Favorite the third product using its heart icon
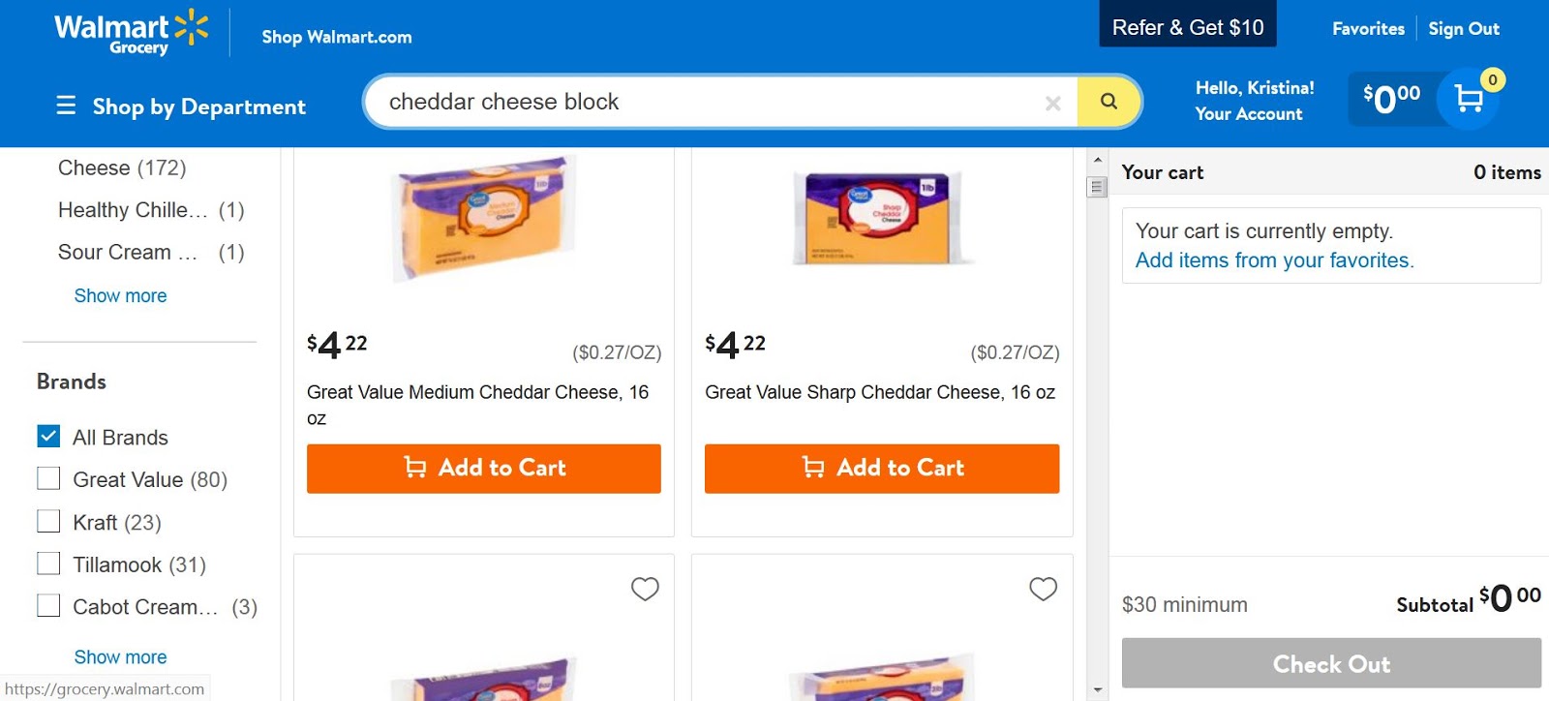Screen dimensions: 1549x701 (x=645, y=589)
